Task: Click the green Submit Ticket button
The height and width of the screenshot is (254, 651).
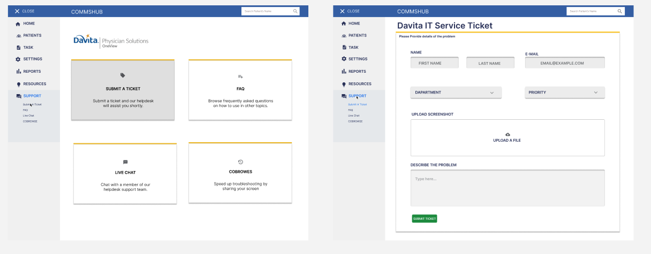Action: coord(425,219)
